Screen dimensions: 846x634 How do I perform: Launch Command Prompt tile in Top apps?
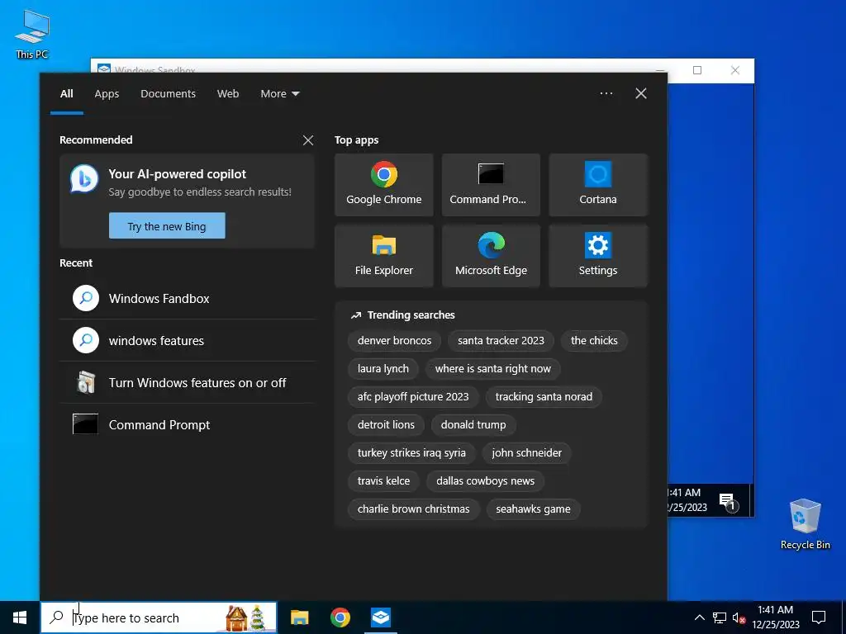pyautogui.click(x=491, y=185)
